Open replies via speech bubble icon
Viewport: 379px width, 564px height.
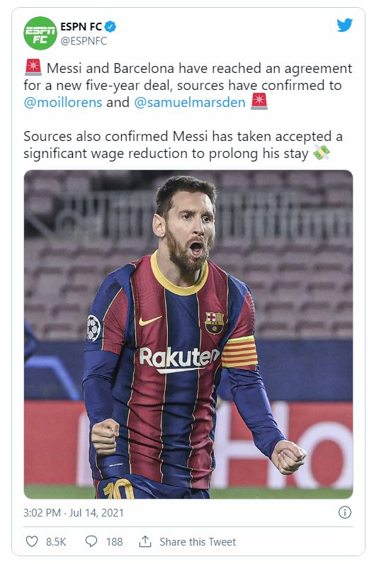[91, 541]
